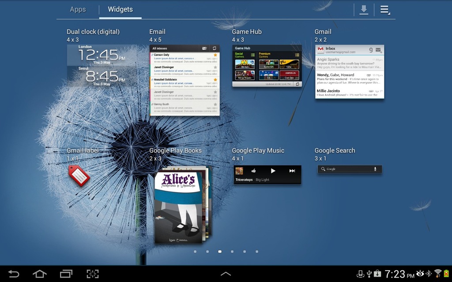Open the Annabel Goldstein email row
The width and height of the screenshot is (452, 282).
(185, 83)
